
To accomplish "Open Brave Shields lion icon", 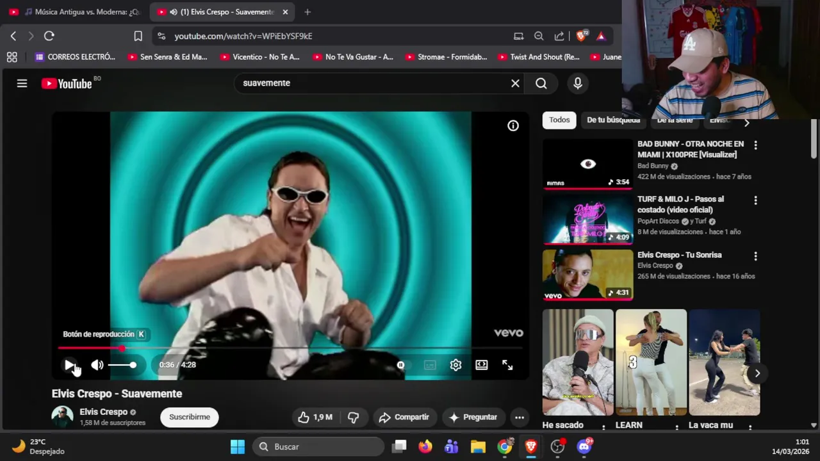I will pyautogui.click(x=581, y=36).
